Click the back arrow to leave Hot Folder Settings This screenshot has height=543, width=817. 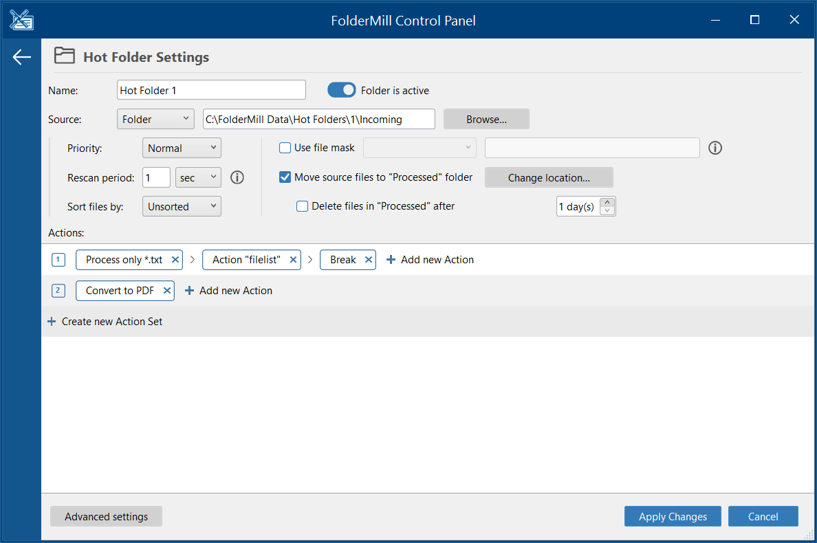point(21,57)
